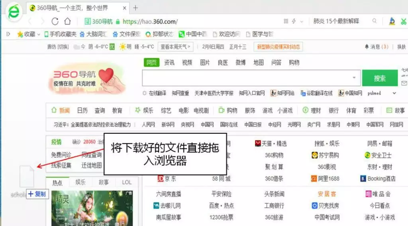Select the 购物 search tab
Screen dimensions: 408x226
(294, 62)
